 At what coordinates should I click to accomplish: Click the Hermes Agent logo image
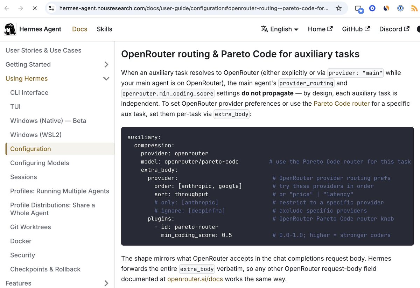click(x=10, y=29)
